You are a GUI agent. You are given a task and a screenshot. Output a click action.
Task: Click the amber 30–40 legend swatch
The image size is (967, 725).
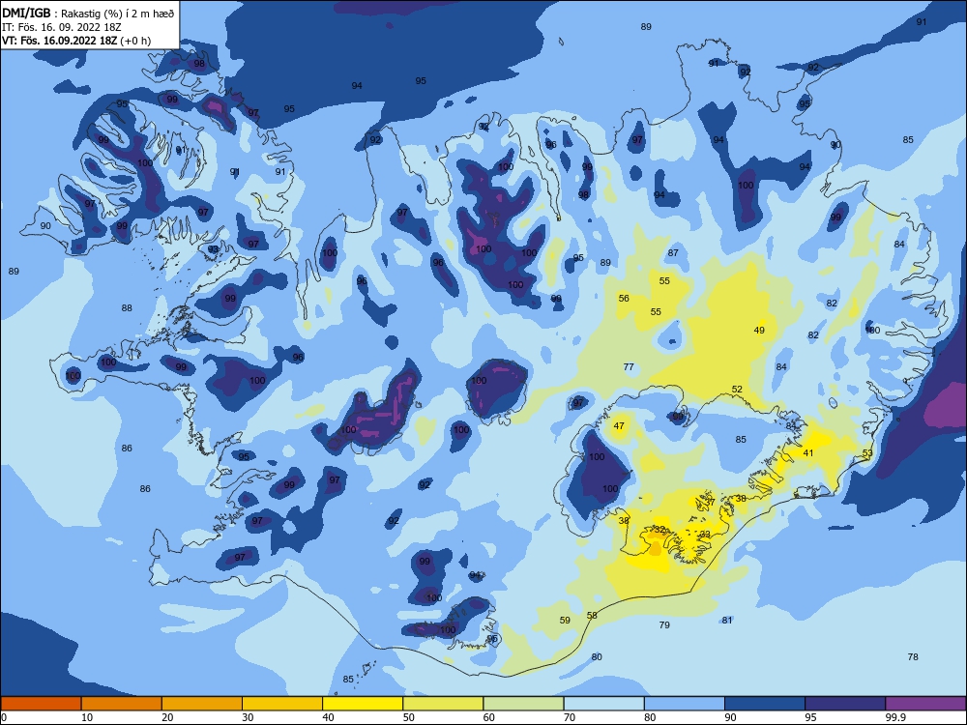point(282,704)
